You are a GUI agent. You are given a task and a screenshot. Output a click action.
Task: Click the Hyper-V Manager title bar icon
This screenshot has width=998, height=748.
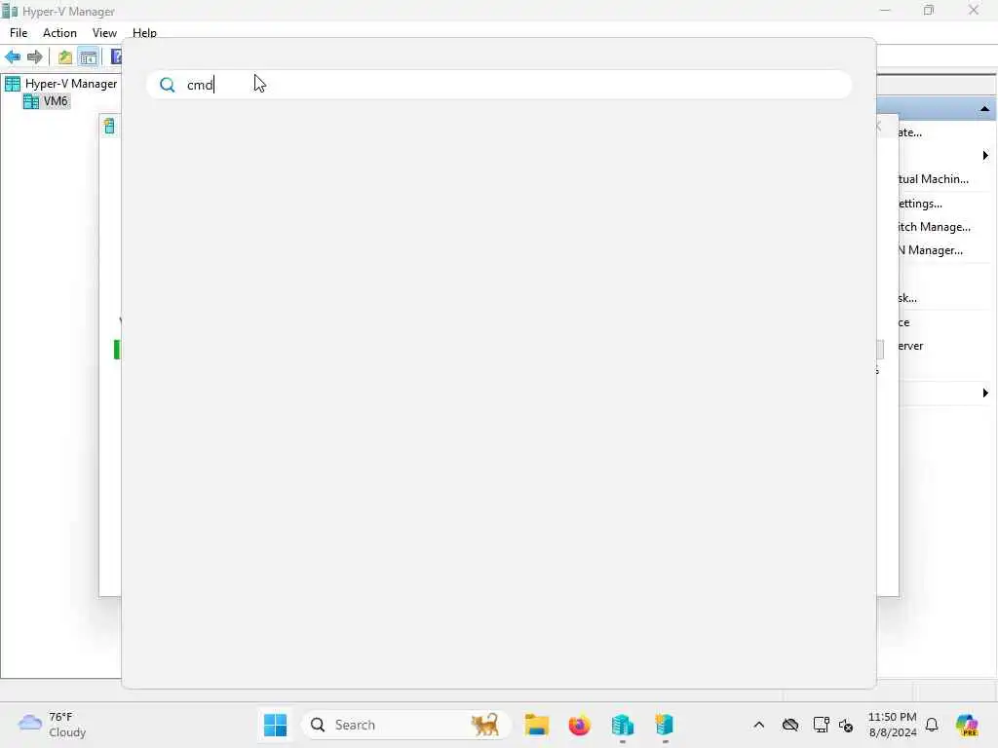10,11
